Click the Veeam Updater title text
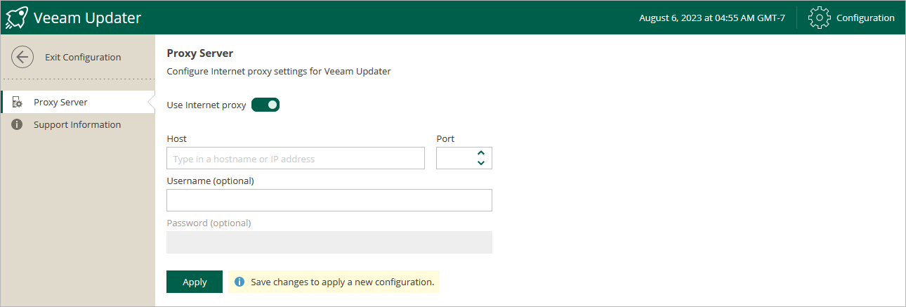Viewport: 906px width, 307px height. [x=87, y=18]
